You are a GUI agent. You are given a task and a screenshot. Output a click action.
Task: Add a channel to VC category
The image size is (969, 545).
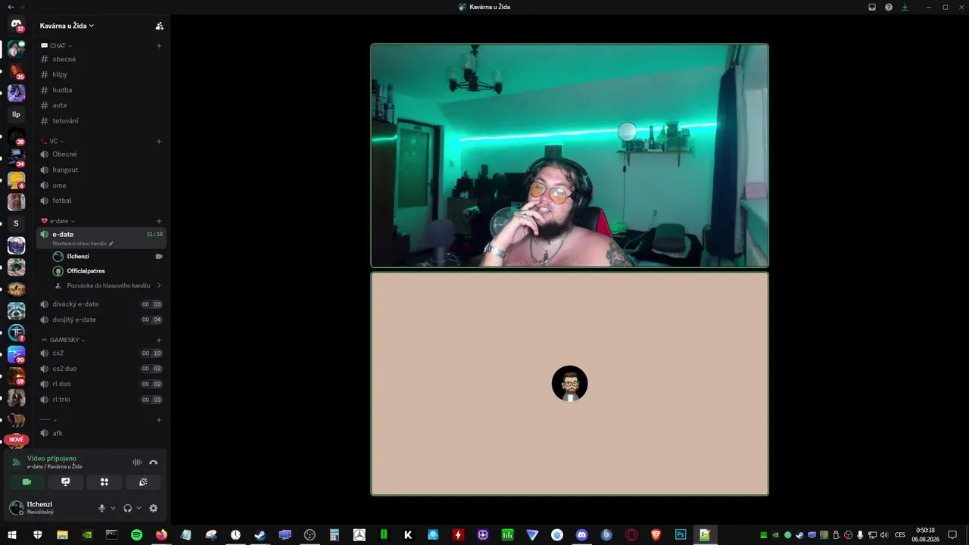pyautogui.click(x=159, y=142)
